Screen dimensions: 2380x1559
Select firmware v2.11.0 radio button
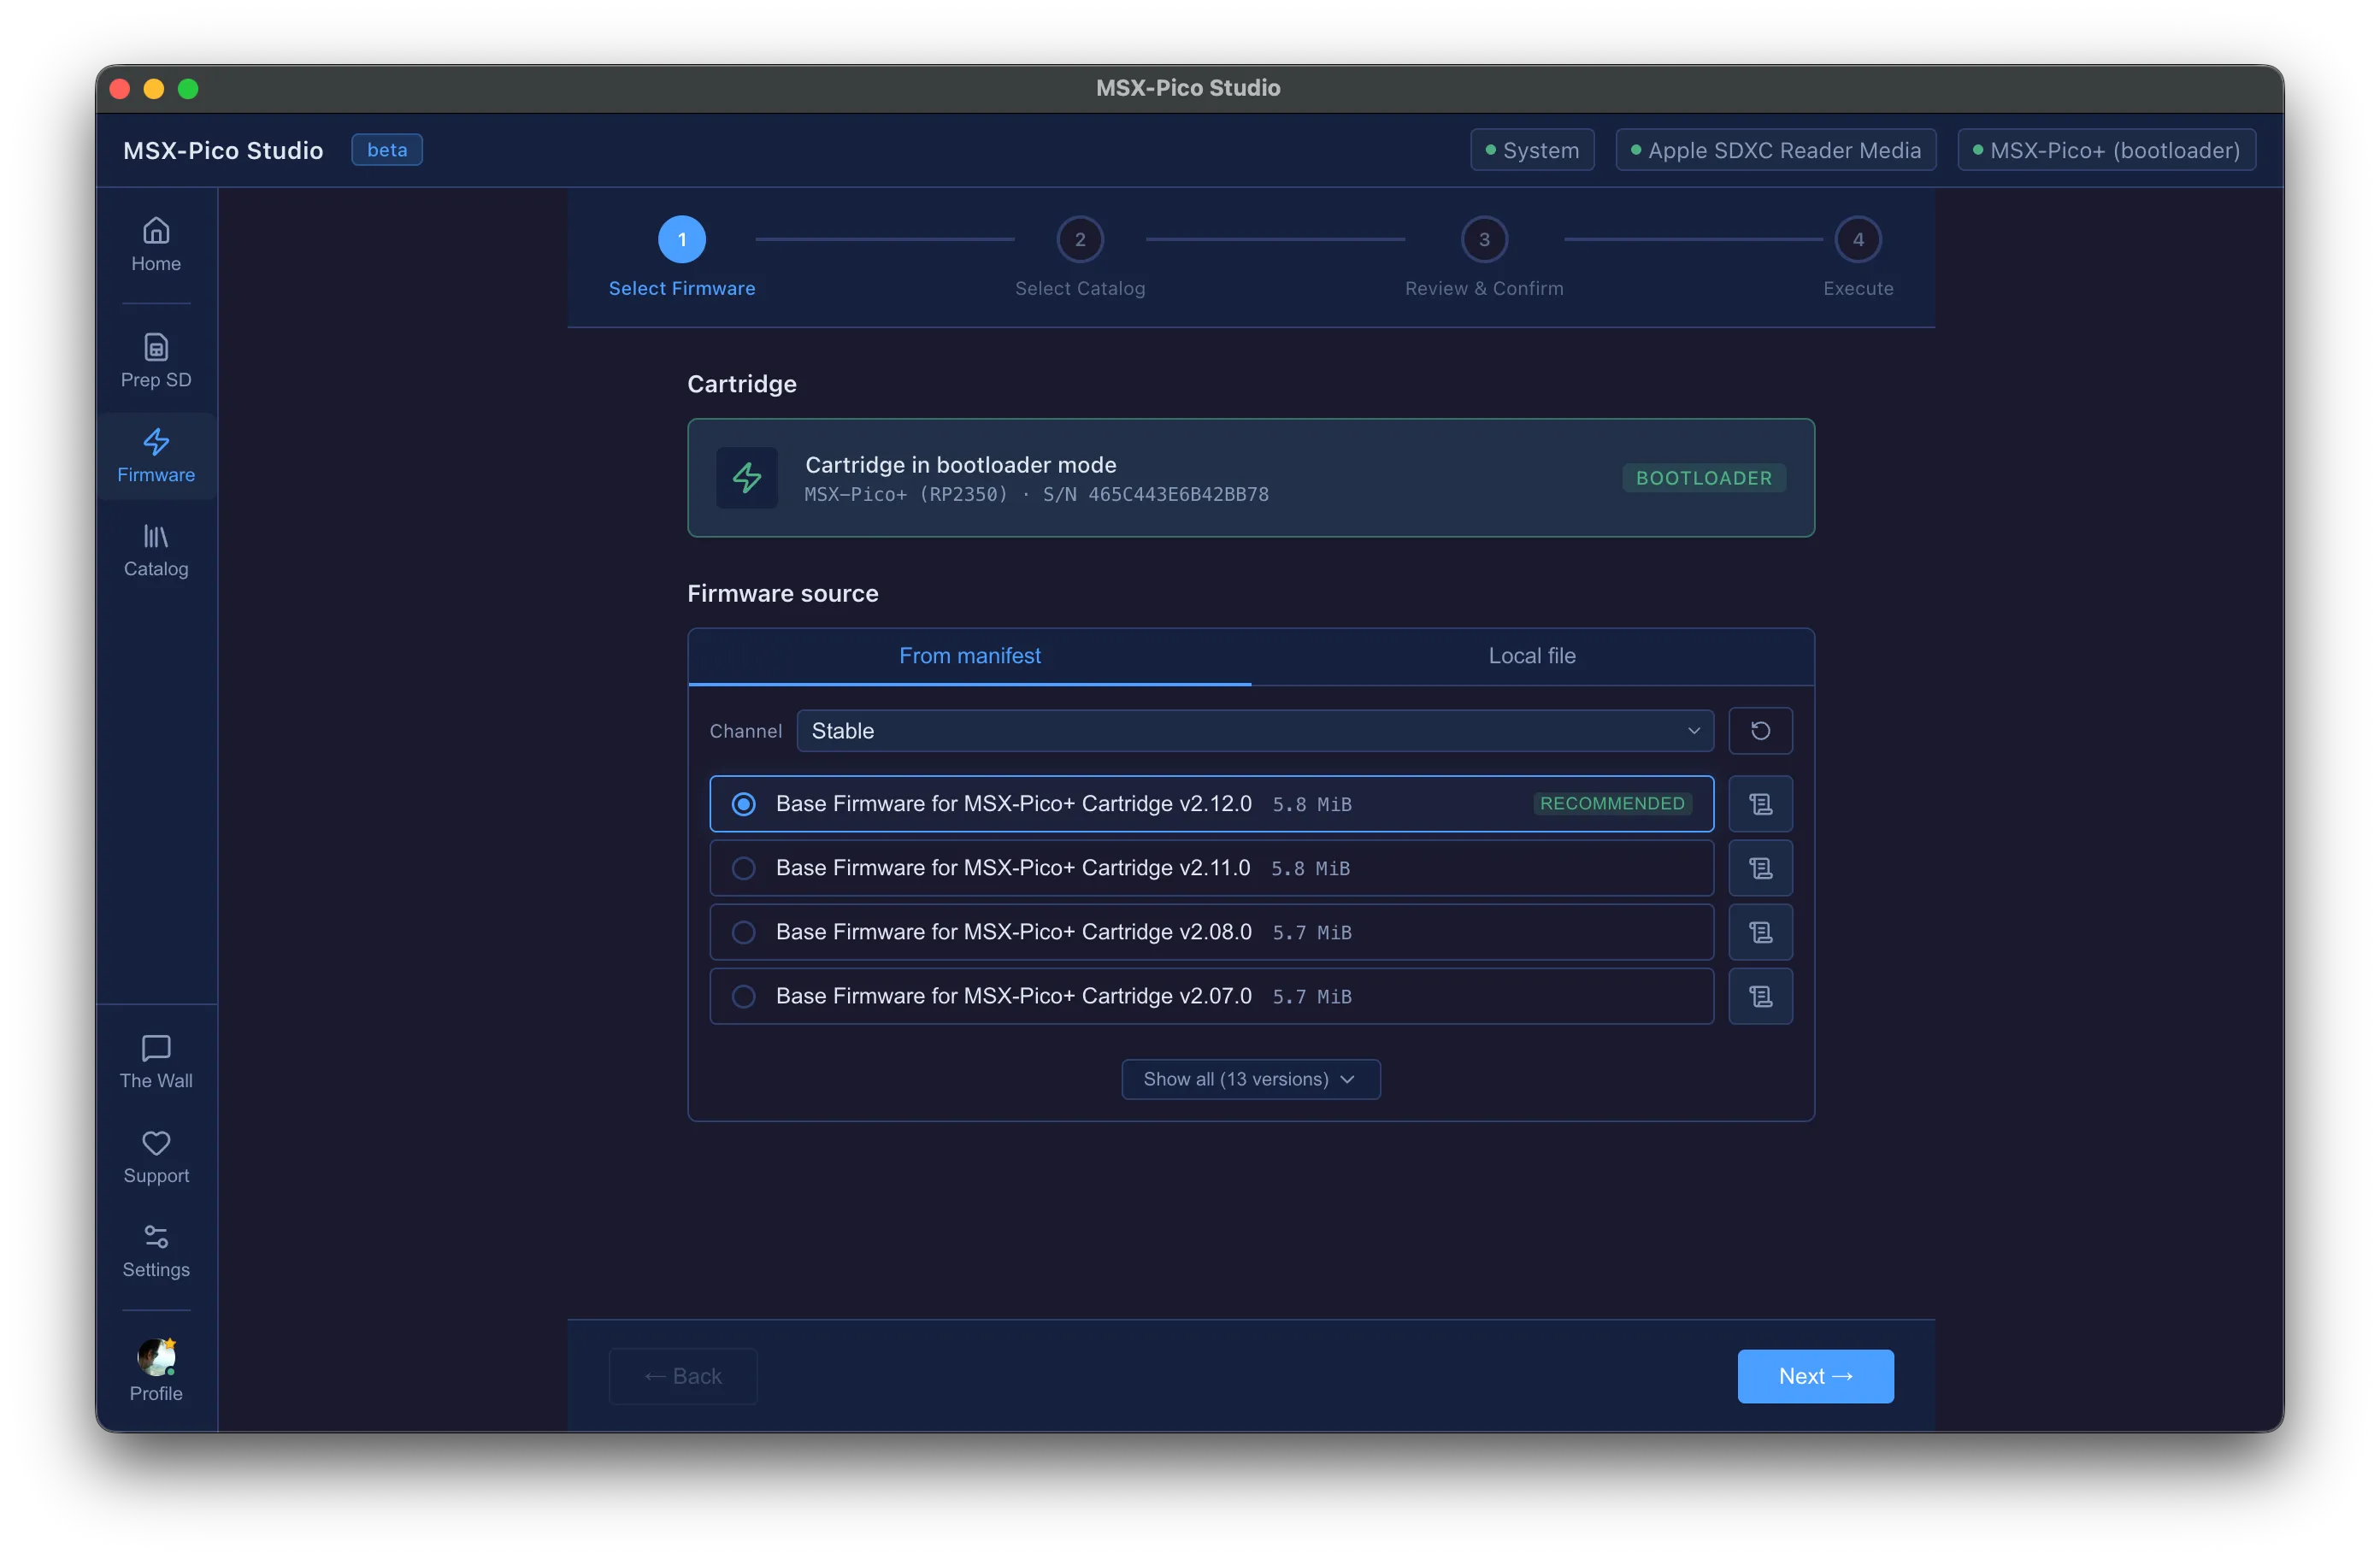click(x=743, y=868)
